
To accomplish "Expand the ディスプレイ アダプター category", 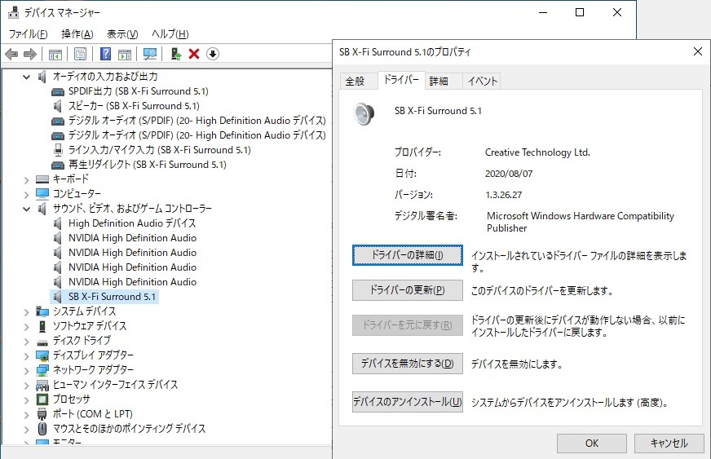I will tap(27, 355).
